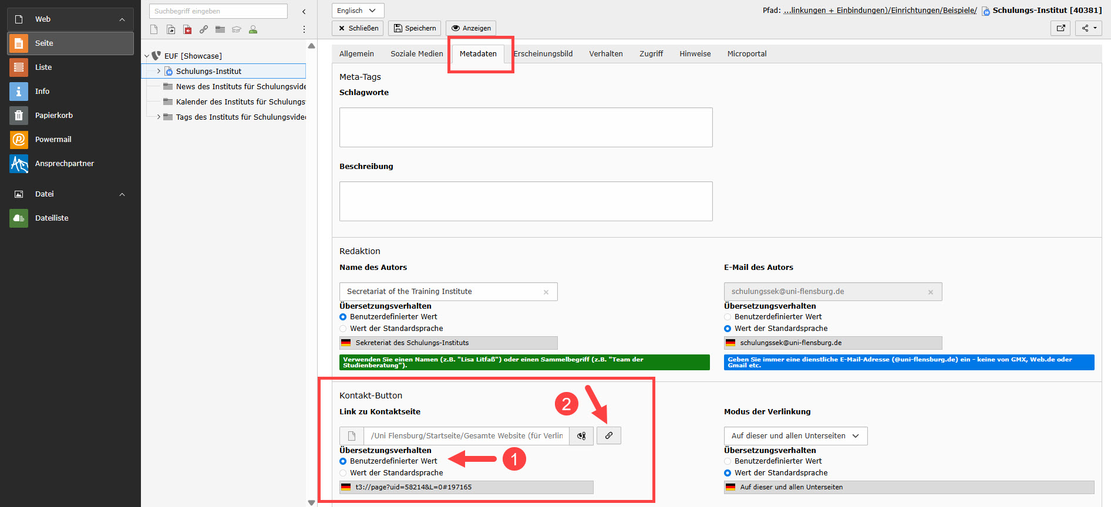The image size is (1111, 507).
Task: Click the Anzeigen button
Action: (x=471, y=28)
